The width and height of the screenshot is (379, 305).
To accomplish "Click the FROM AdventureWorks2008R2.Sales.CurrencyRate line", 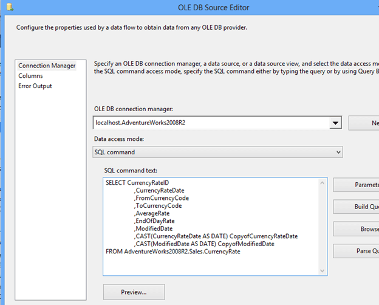I will pos(172,252).
